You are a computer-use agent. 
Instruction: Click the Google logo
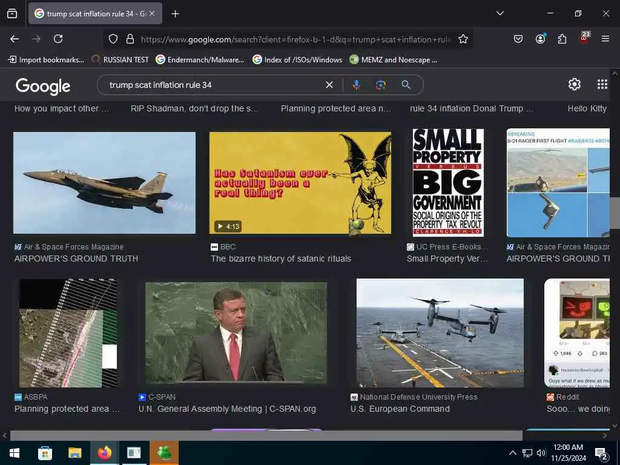(43, 87)
